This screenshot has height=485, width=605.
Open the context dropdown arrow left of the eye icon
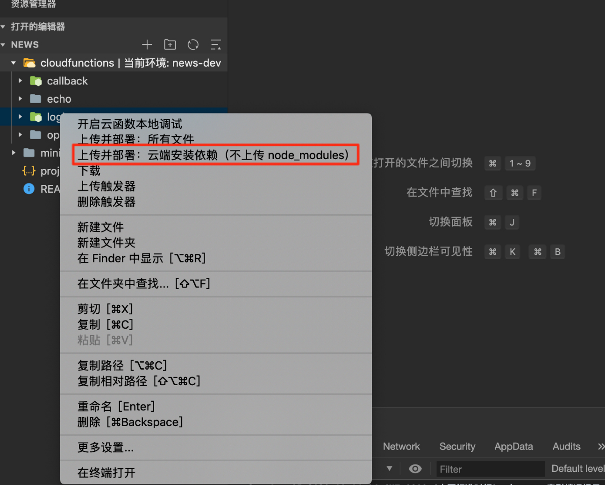(390, 469)
